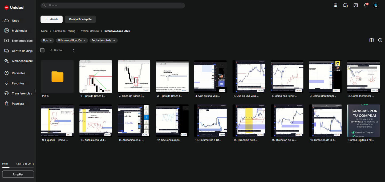The image size is (385, 182).
Task: Click the storage usage bar
Action: point(18,167)
